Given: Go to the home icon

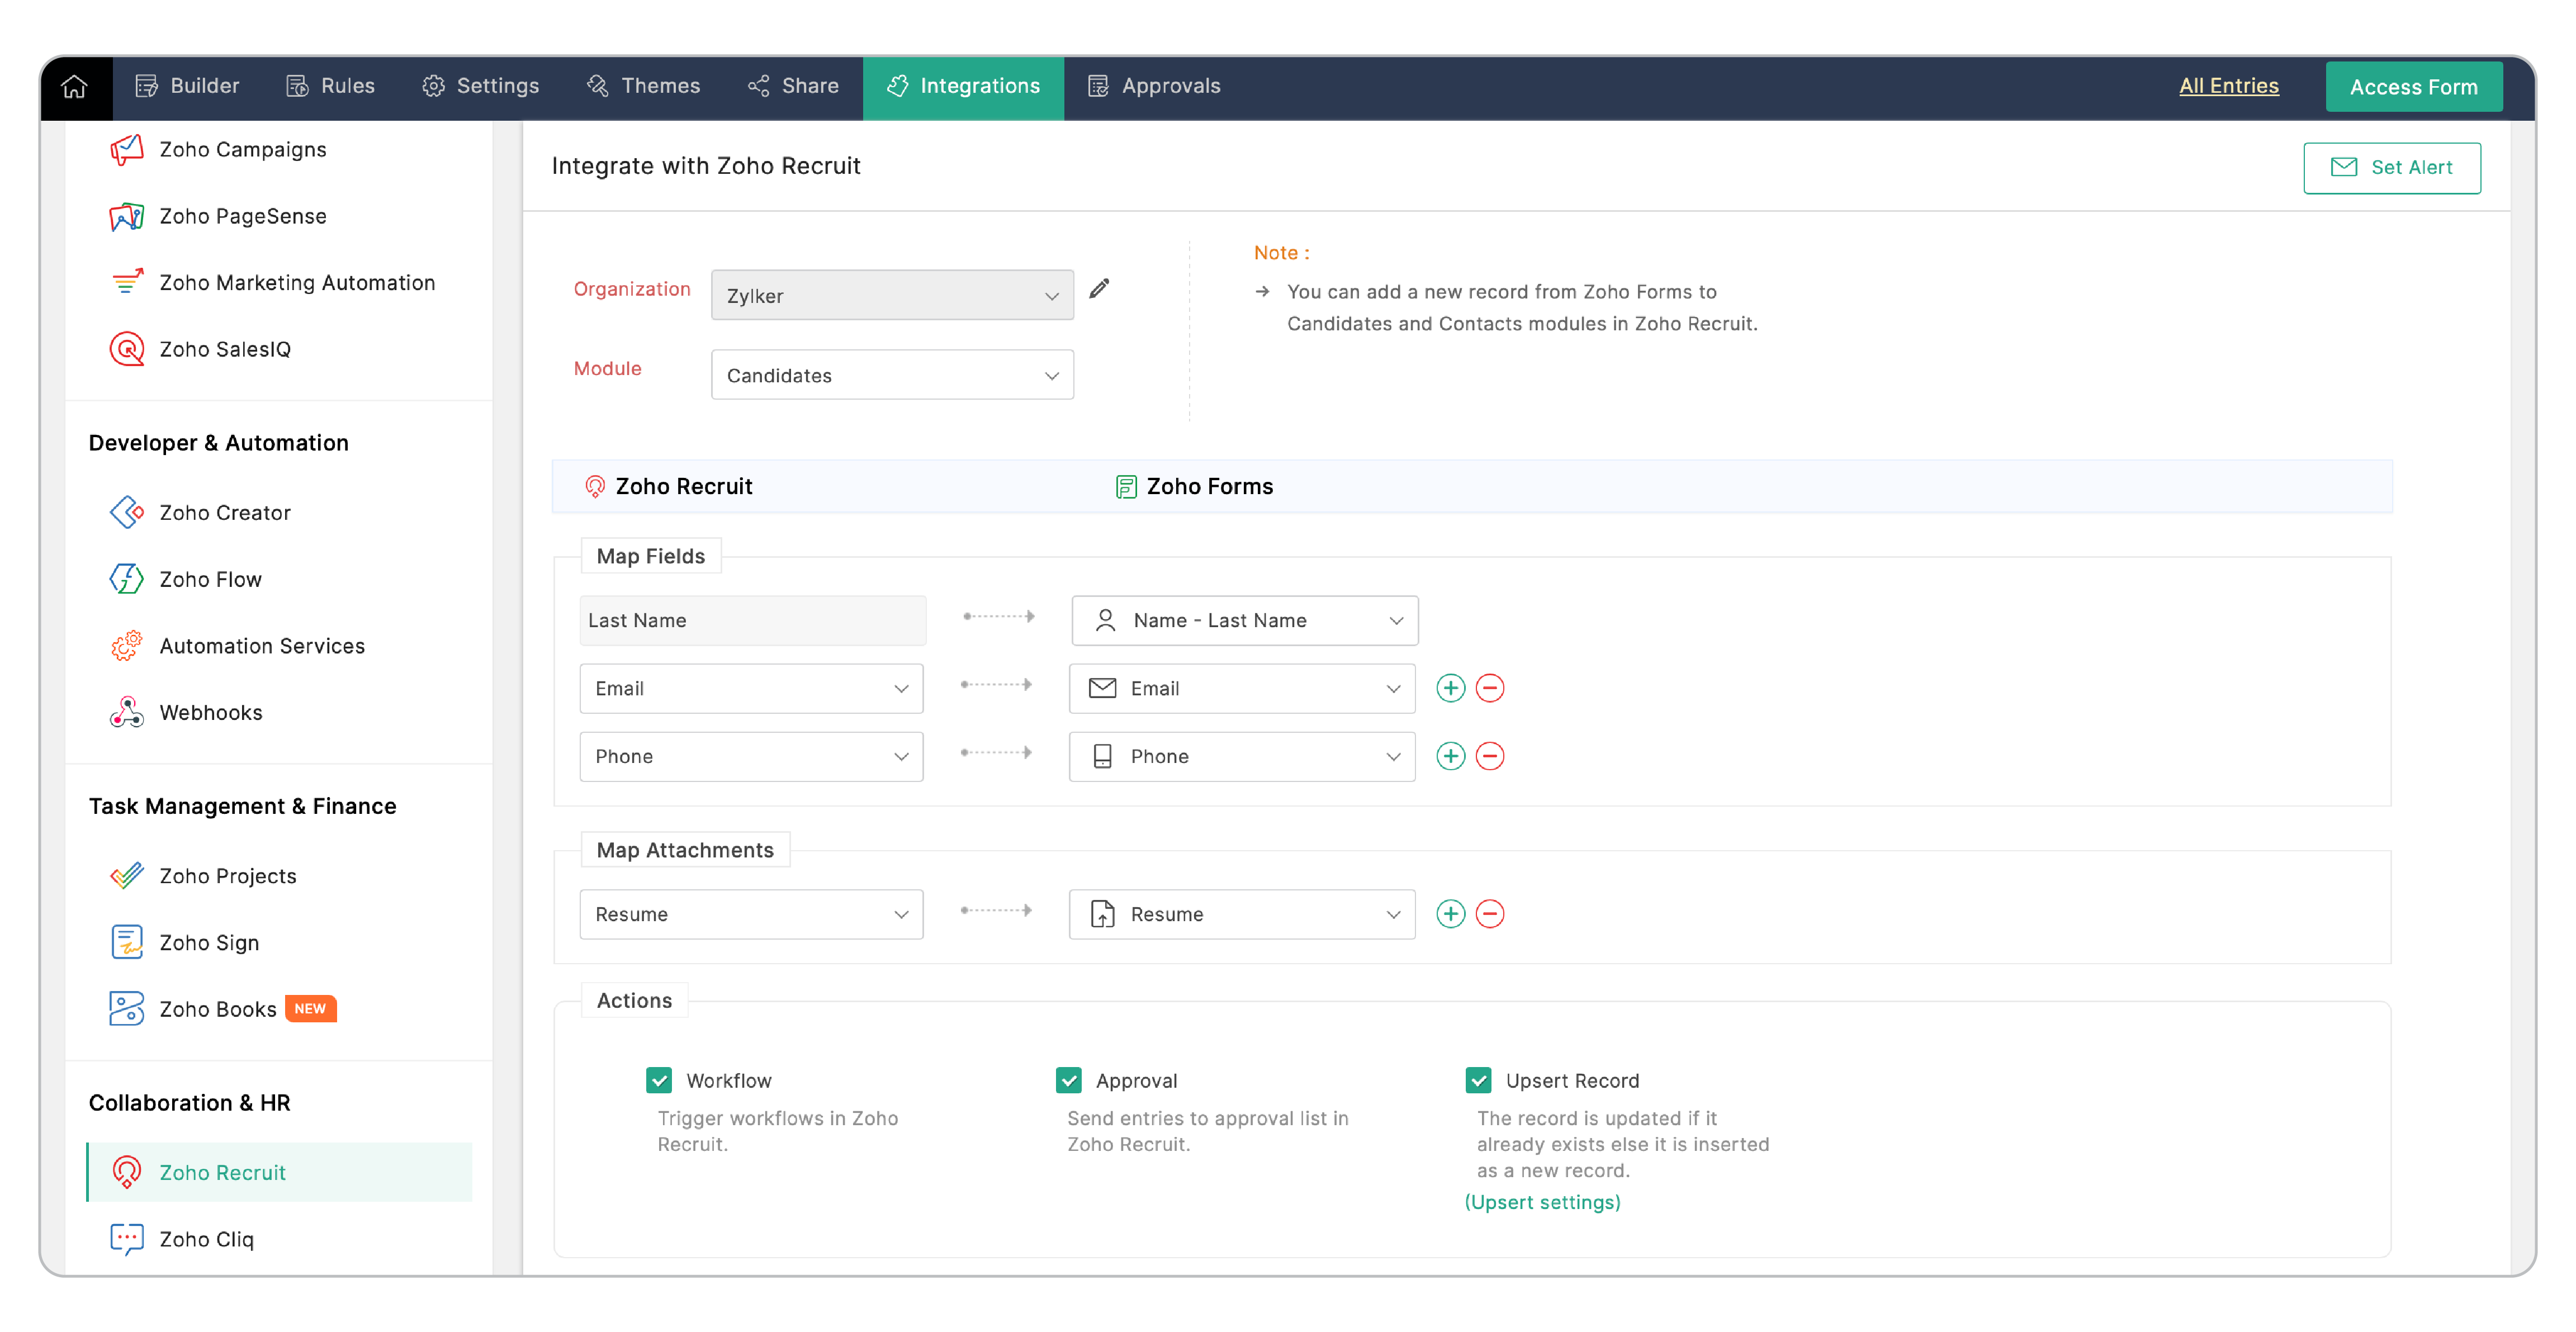Looking at the screenshot, I should pyautogui.click(x=75, y=87).
